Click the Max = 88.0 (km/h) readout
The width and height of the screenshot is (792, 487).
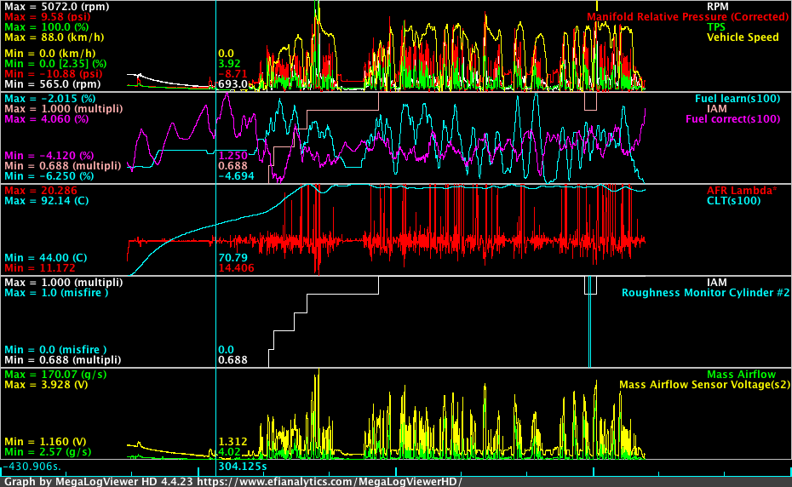[55, 37]
